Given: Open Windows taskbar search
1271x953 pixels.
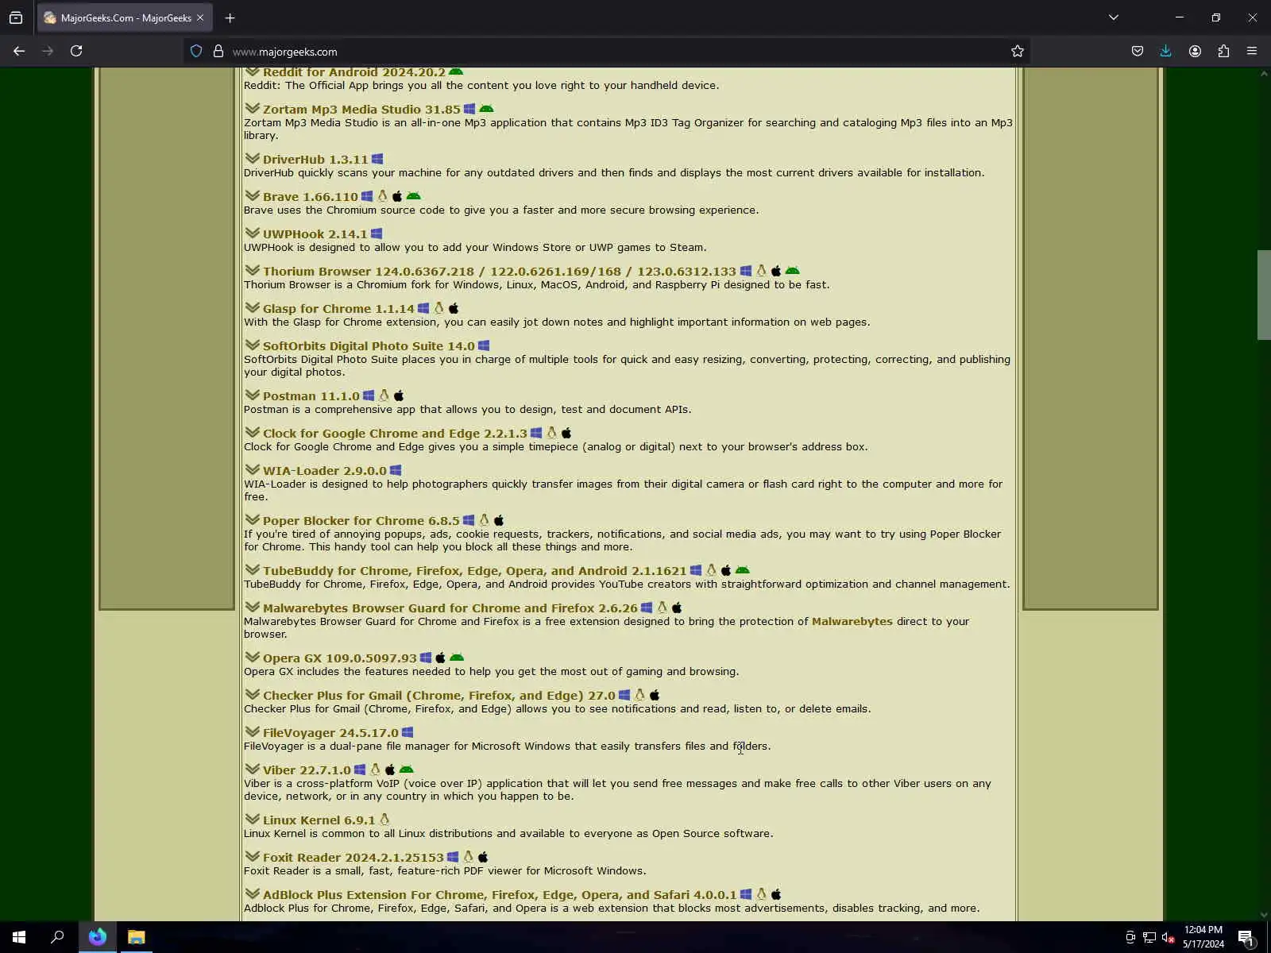Looking at the screenshot, I should pyautogui.click(x=57, y=937).
